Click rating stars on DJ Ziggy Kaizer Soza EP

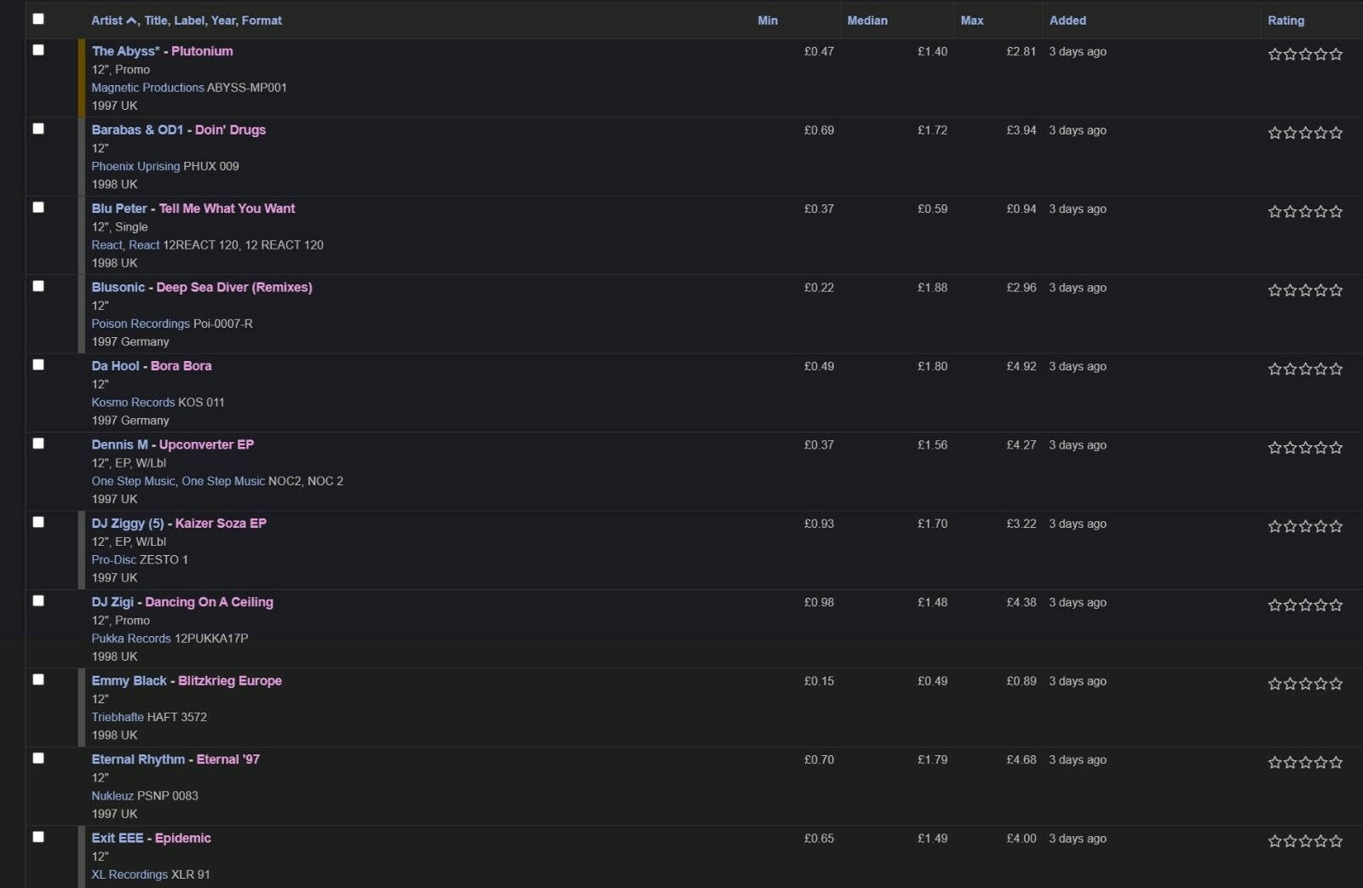[1305, 526]
